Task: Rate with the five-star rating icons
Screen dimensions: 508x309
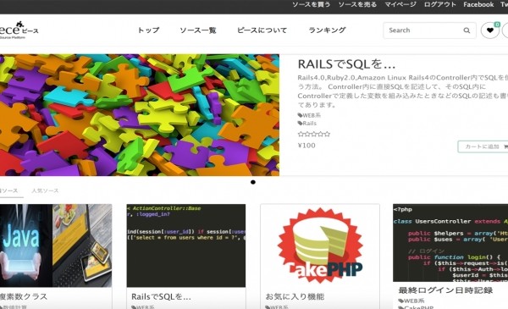Action: click(x=314, y=134)
